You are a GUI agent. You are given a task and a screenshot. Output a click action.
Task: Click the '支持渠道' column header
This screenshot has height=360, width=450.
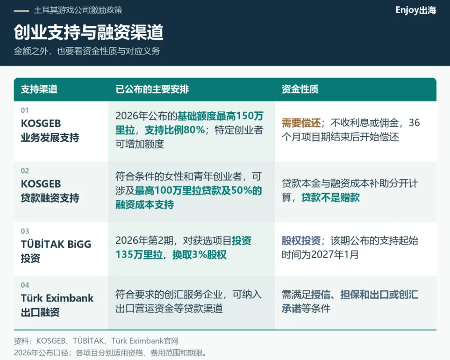click(39, 89)
